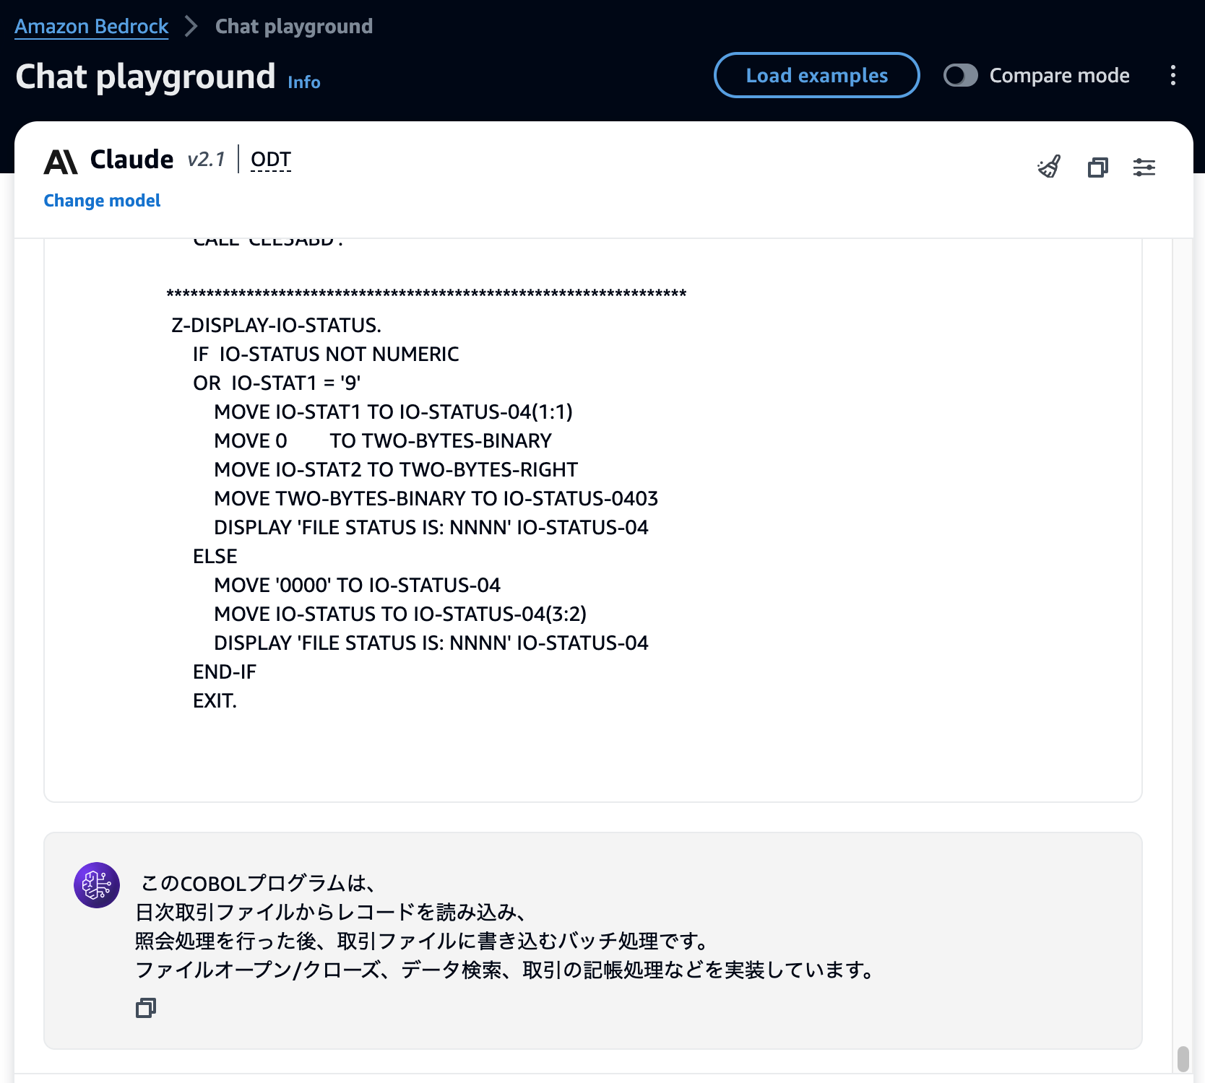Click the Info link beside title
The width and height of the screenshot is (1205, 1083).
[x=304, y=82]
